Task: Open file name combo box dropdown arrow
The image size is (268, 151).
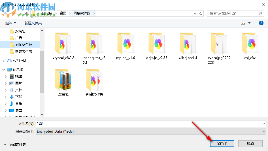Action: (263, 124)
